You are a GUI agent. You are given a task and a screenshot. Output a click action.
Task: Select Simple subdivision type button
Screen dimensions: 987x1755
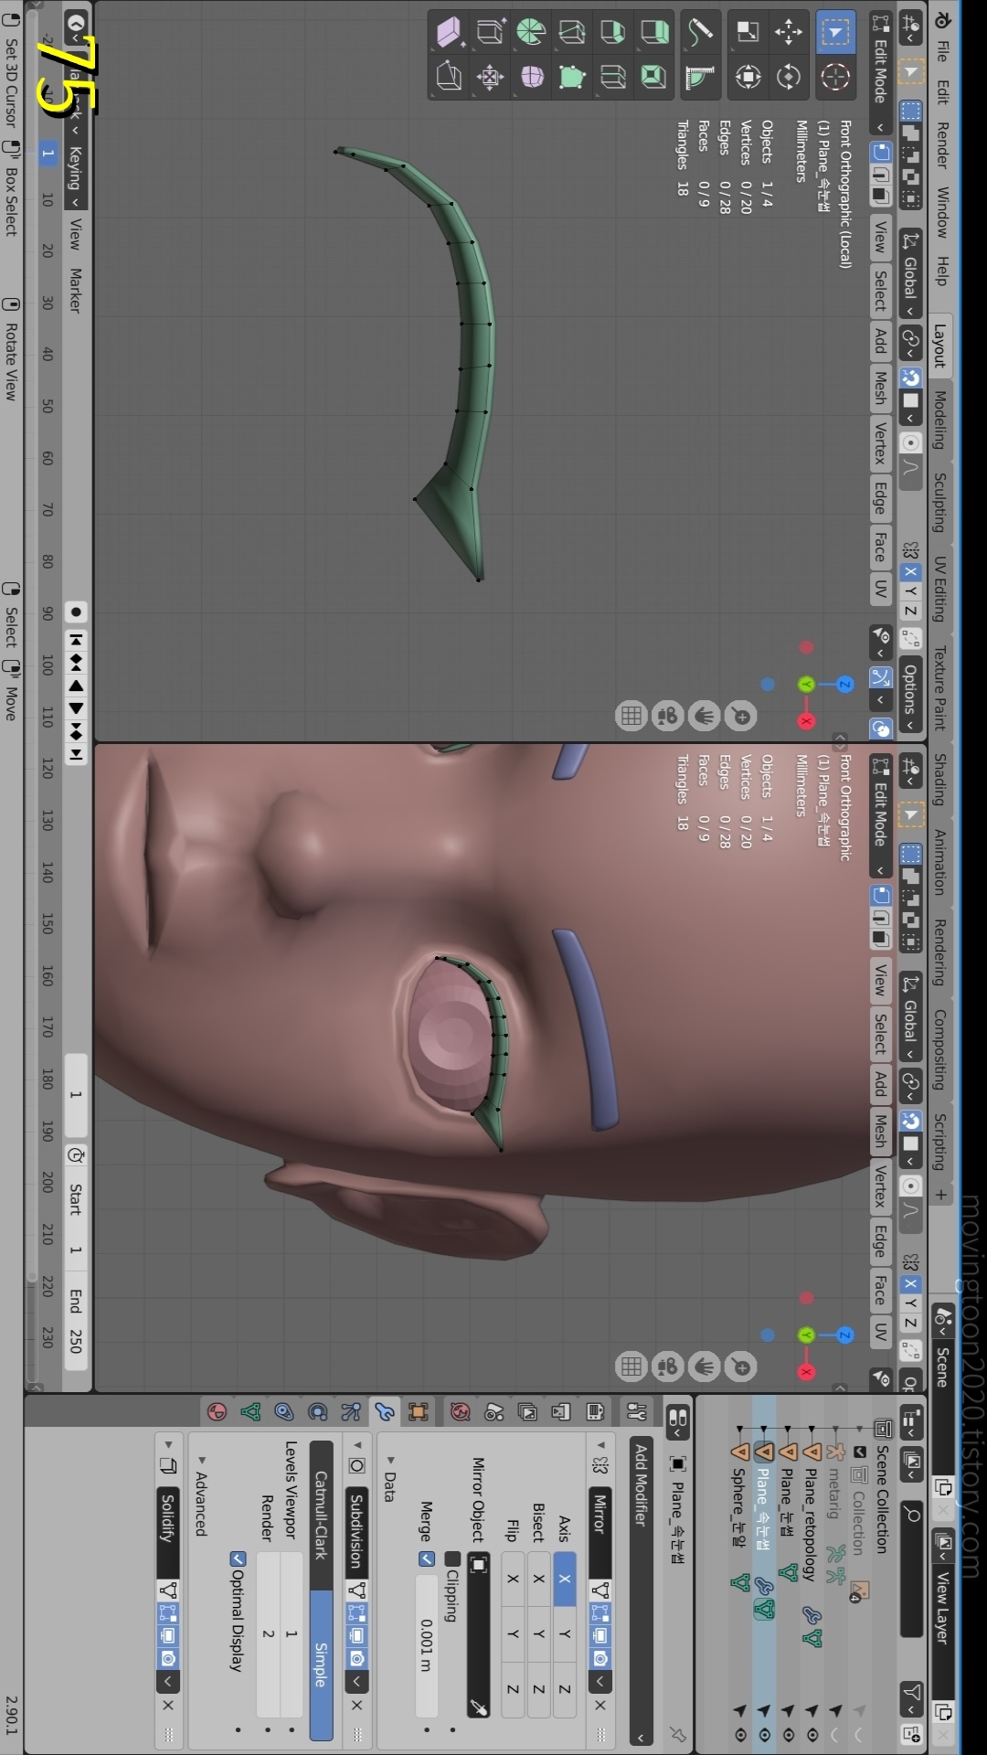(x=321, y=1665)
